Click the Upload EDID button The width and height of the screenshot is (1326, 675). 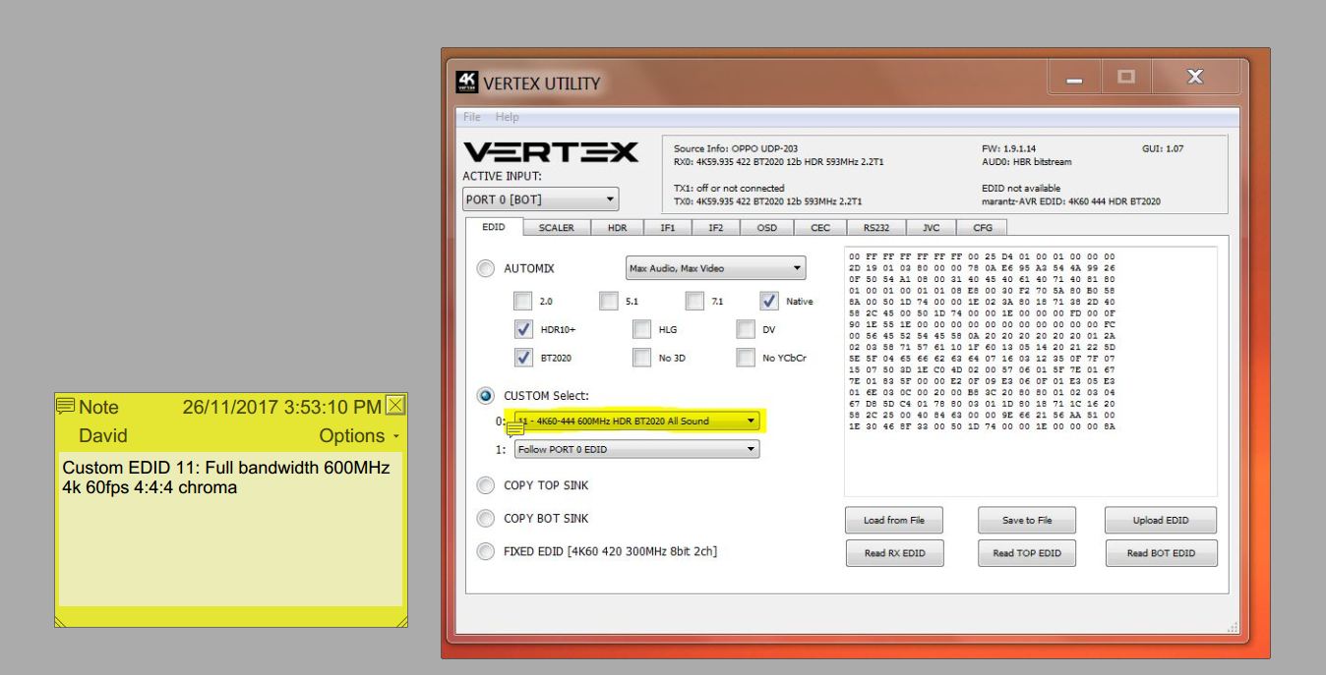pyautogui.click(x=1162, y=520)
